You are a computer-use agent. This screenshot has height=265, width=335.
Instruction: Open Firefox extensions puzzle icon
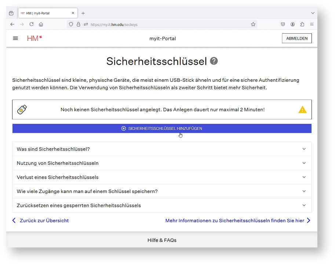(302, 25)
